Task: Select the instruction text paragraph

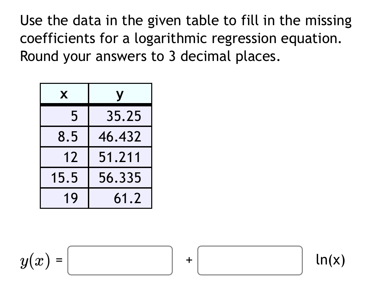Action: pos(186,38)
